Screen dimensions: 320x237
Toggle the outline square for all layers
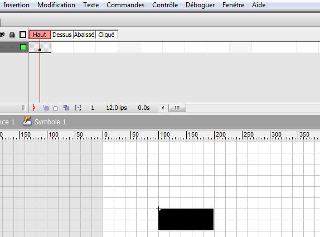(23, 35)
